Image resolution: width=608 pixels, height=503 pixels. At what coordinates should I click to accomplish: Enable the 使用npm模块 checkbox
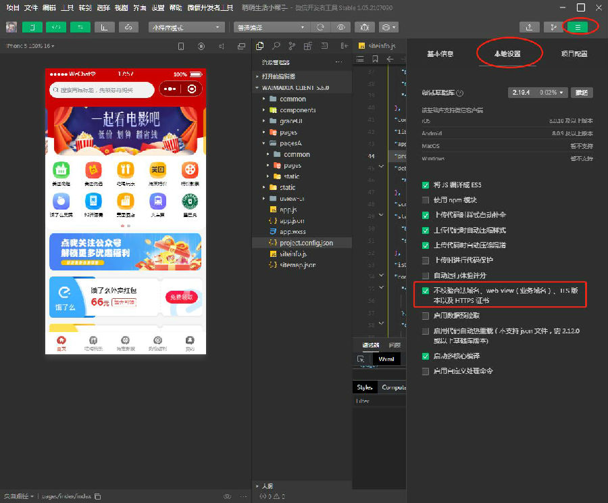point(426,200)
